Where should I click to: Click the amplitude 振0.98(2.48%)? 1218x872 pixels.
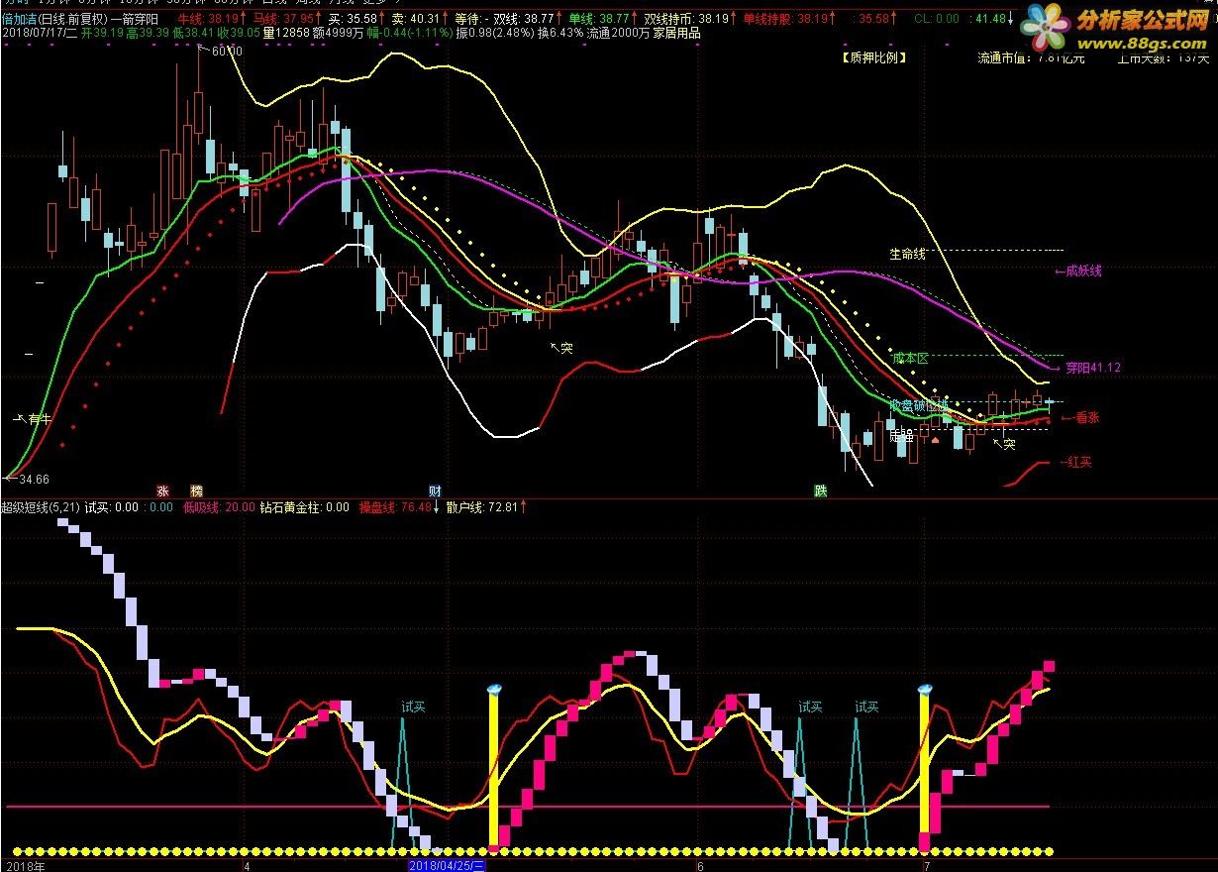[x=495, y=33]
